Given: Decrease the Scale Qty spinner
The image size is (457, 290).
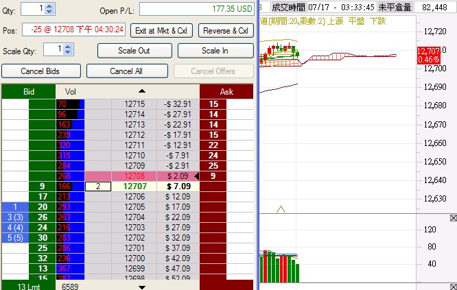Looking at the screenshot, I should coord(68,51).
